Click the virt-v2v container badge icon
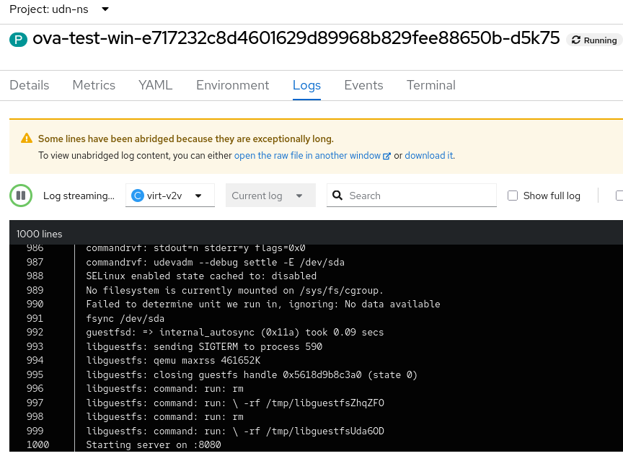Viewport: 623px width, 456px height. pos(138,196)
